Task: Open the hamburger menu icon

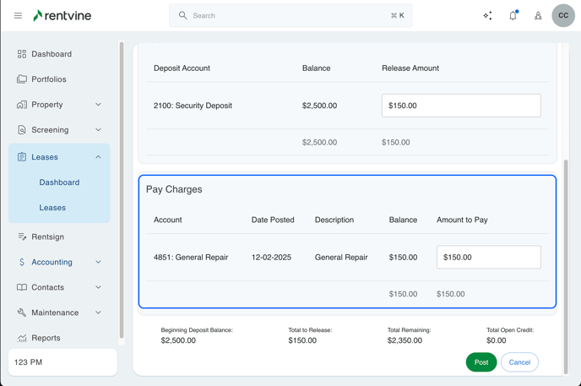Action: tap(18, 15)
